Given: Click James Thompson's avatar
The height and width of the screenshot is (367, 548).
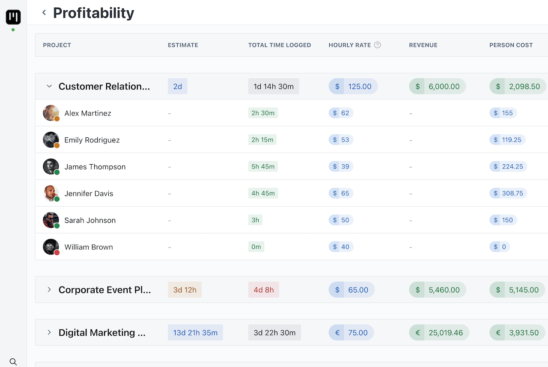Looking at the screenshot, I should tap(51, 166).
